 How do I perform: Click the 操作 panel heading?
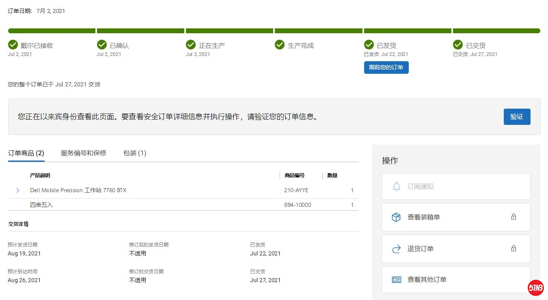[390, 161]
